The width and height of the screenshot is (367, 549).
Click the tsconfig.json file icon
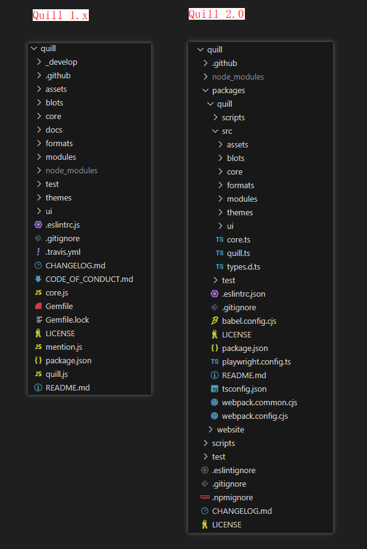(x=215, y=389)
